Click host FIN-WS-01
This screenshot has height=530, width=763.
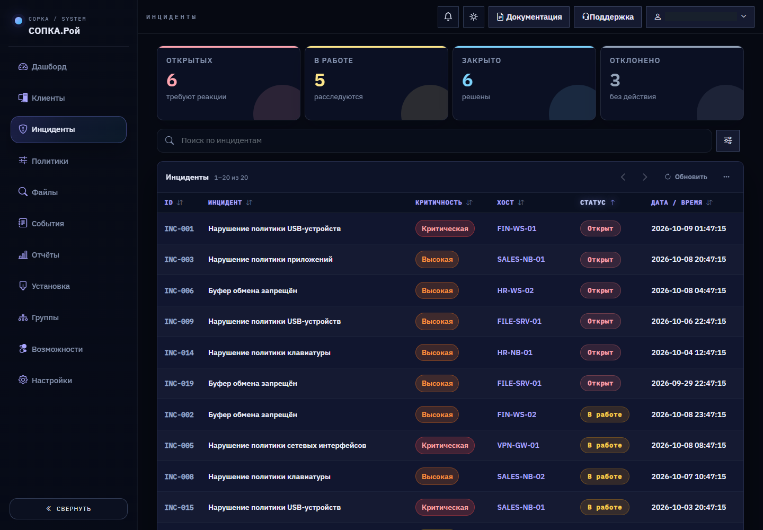tap(517, 228)
